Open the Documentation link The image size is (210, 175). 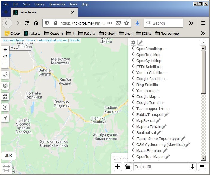13,40
